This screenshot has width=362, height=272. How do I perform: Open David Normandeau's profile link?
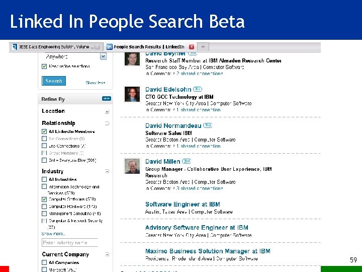173,125
